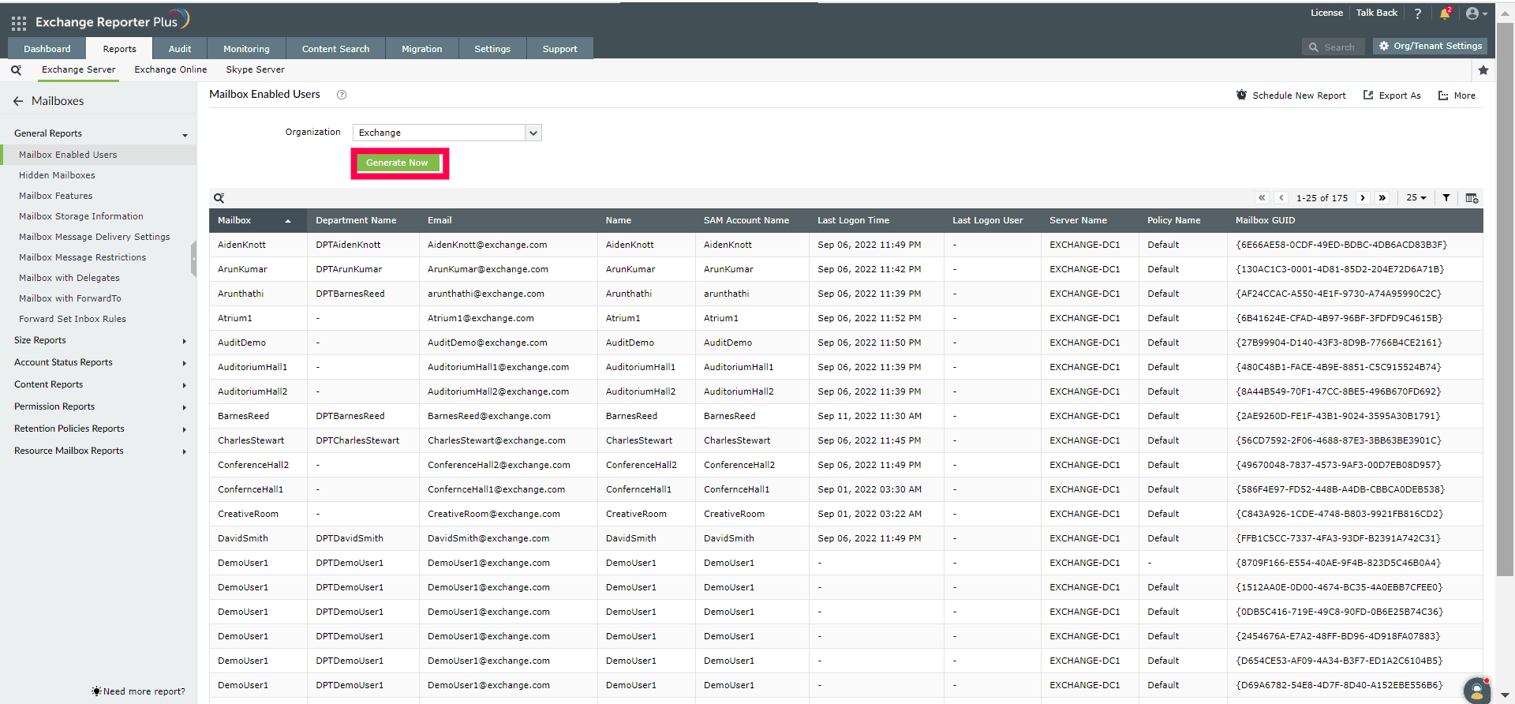Click the CreativeRoom@exchange.com email cell

click(x=494, y=515)
